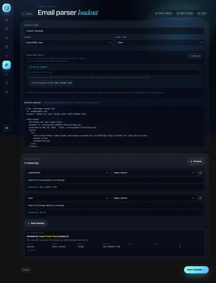Open the calendar sidebar icon
The image size is (216, 283).
pos(7,47)
